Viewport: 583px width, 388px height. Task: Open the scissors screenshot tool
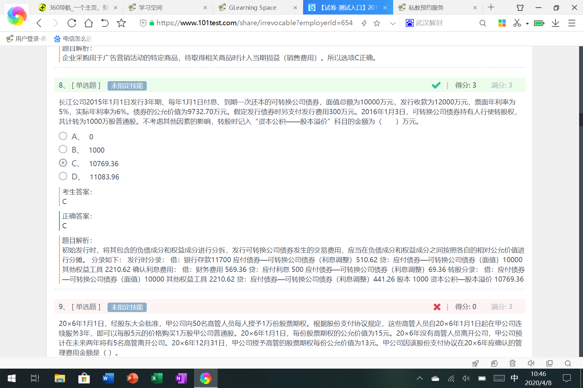coord(517,23)
